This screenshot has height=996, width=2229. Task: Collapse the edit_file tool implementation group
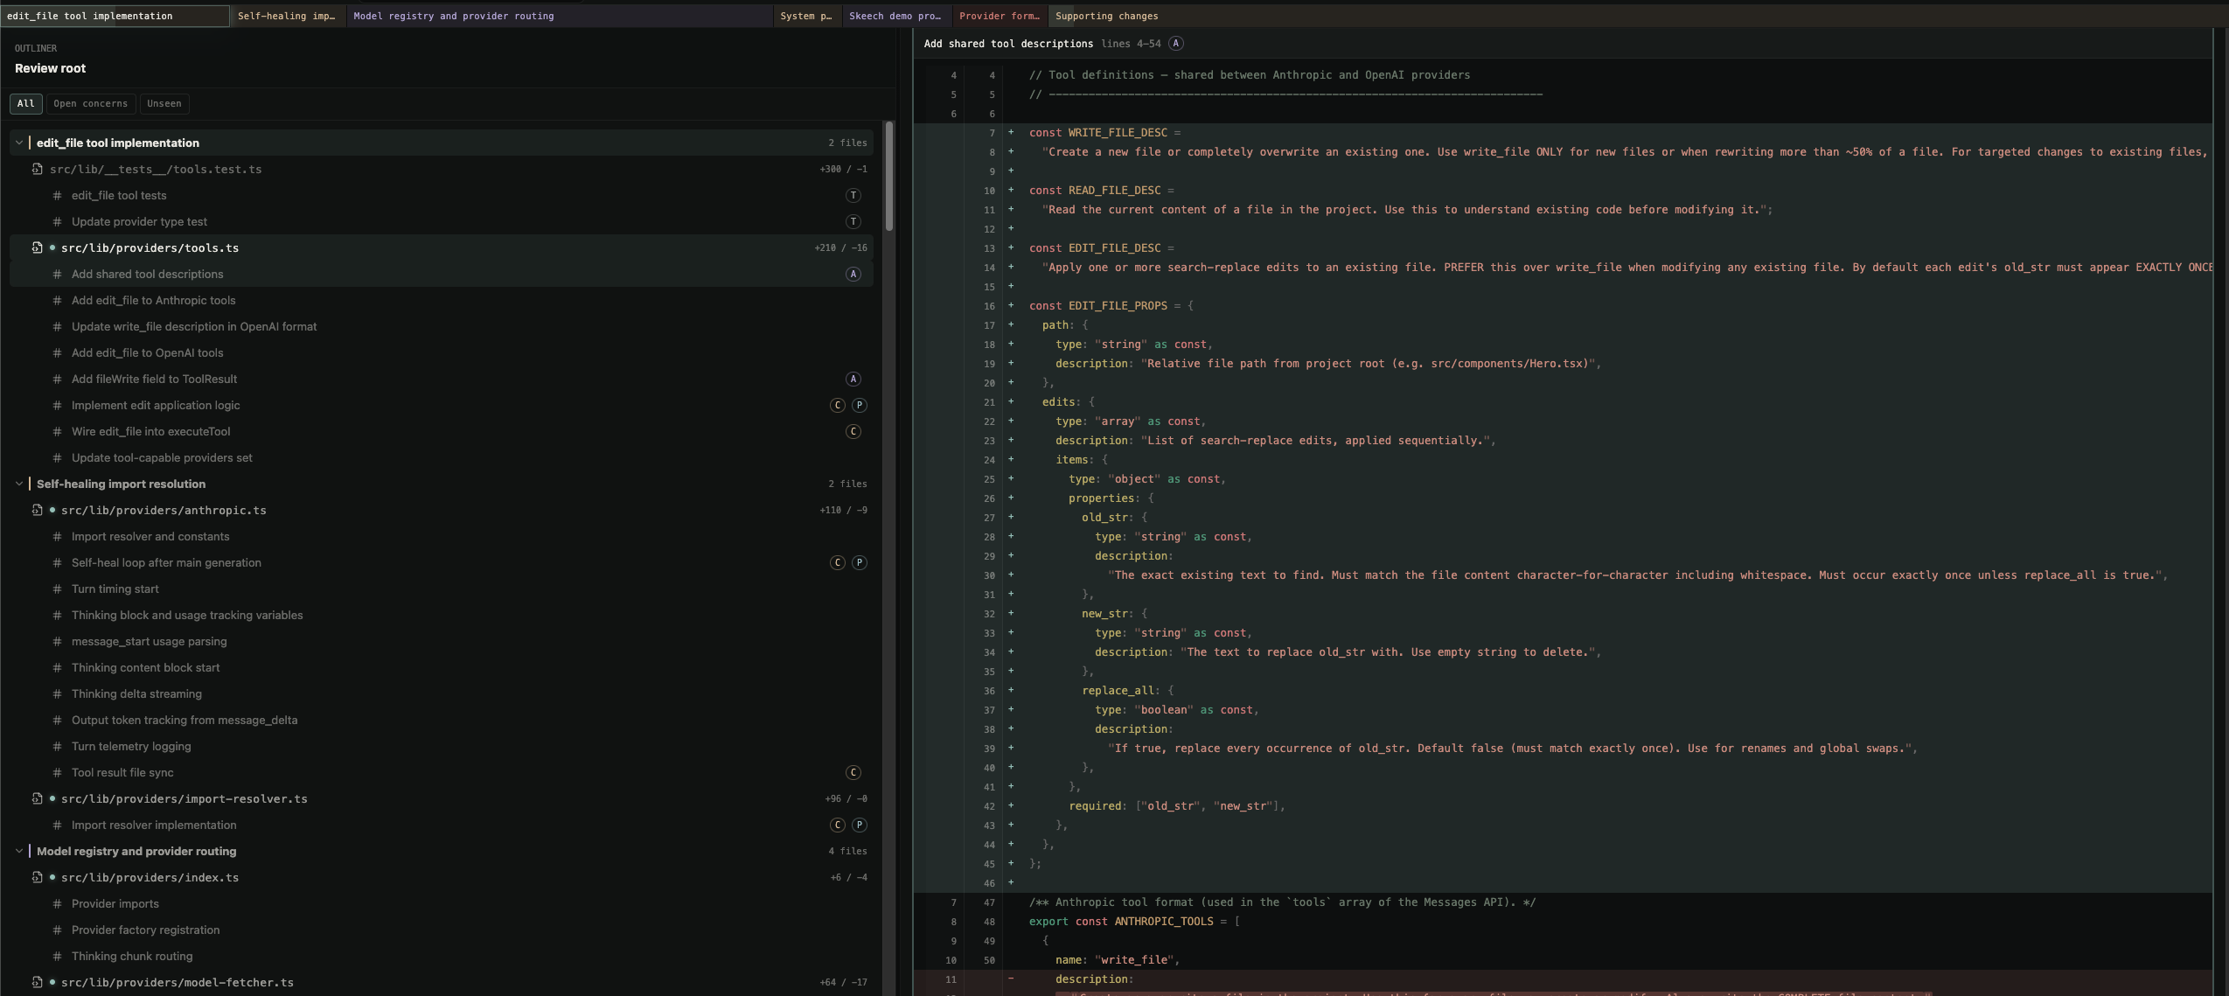19,143
